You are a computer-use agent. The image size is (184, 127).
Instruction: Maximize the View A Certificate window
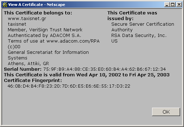pyautogui.click(x=173, y=5)
